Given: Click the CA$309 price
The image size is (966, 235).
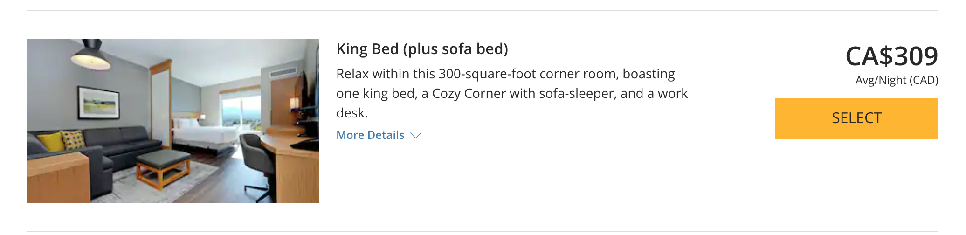Looking at the screenshot, I should 891,56.
